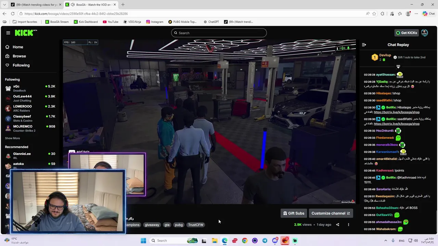Open new tab with plus icon

[123, 5]
